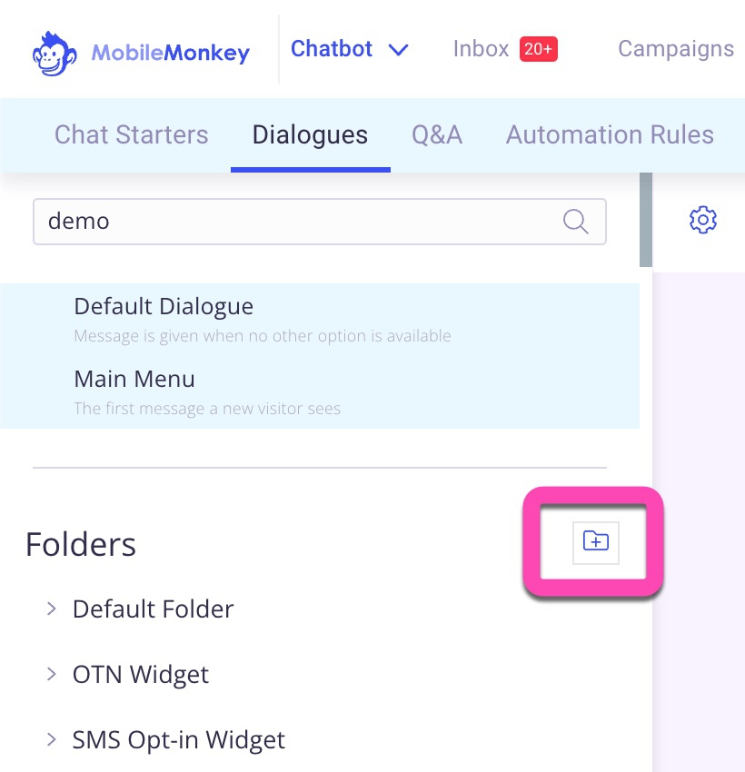Click the MobileMonkey monkey logo
Image resolution: width=745 pixels, height=772 pixels.
point(55,54)
